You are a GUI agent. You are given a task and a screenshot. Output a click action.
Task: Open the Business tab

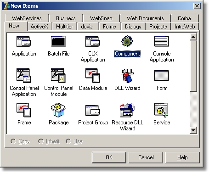click(x=66, y=18)
